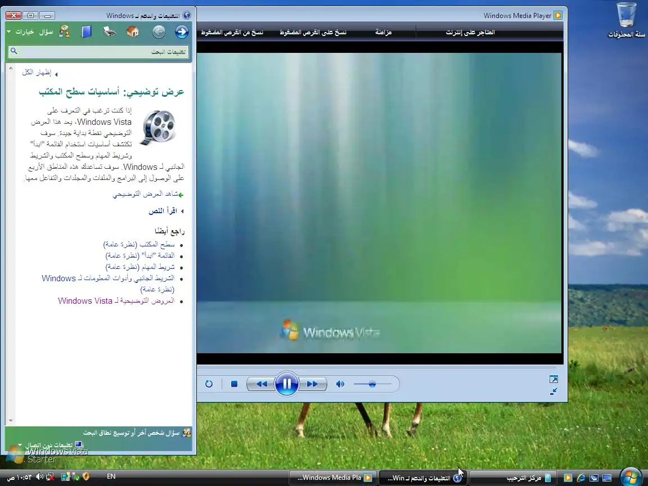
Task: Open the offline help 'تعليمات دون اتصال' dropdown
Action: coord(51,445)
